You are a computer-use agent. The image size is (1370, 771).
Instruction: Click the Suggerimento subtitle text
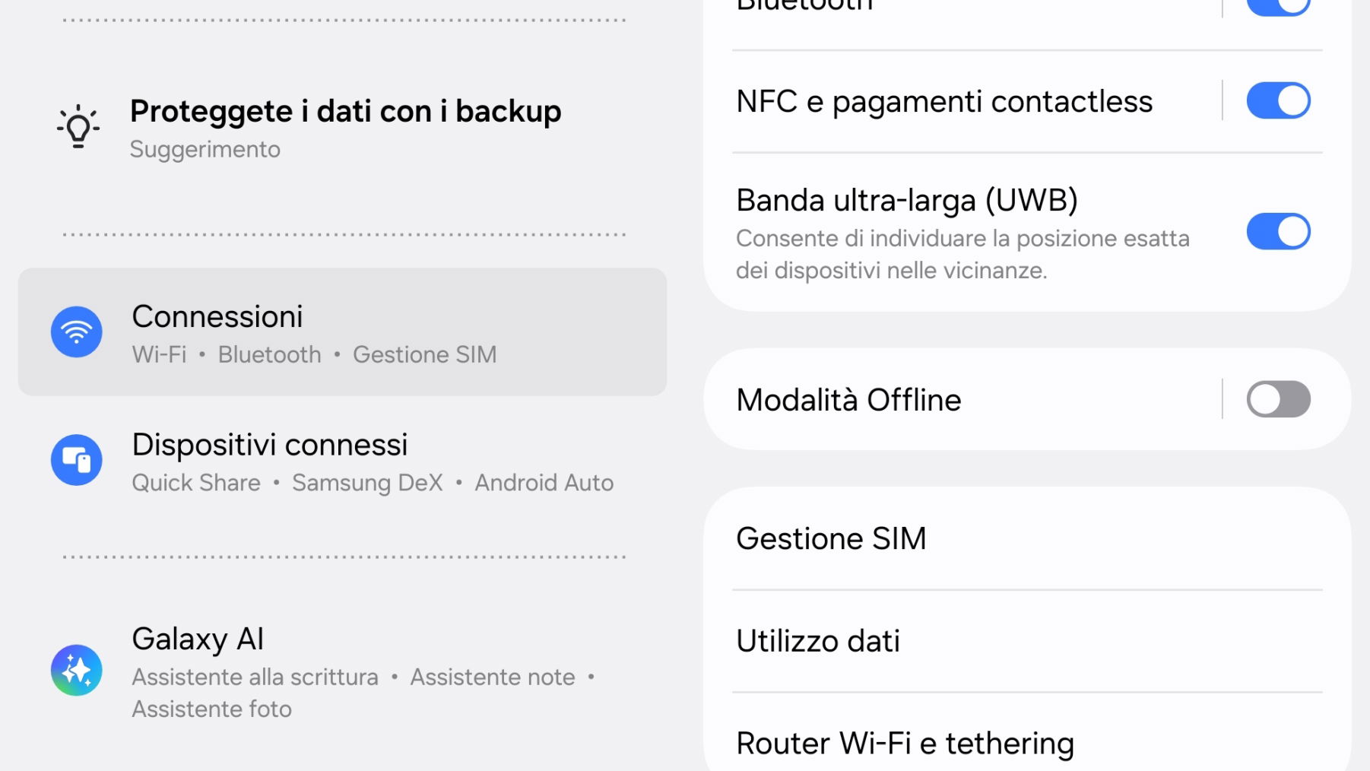tap(205, 150)
